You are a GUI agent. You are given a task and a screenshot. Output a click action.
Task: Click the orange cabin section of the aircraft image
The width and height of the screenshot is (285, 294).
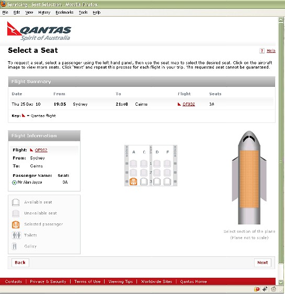(x=249, y=179)
